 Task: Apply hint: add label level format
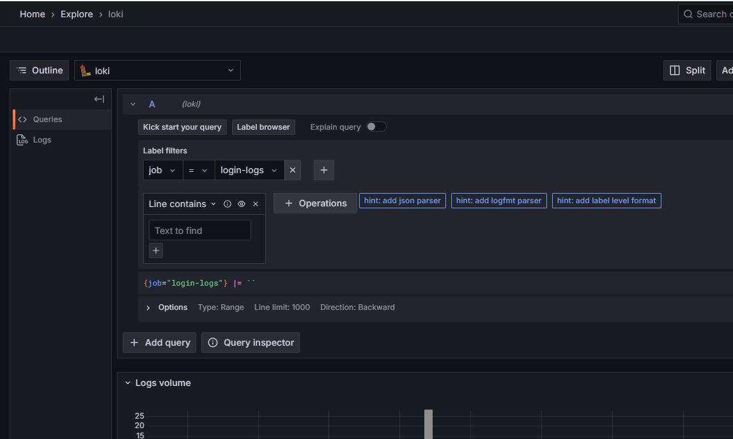click(x=606, y=201)
